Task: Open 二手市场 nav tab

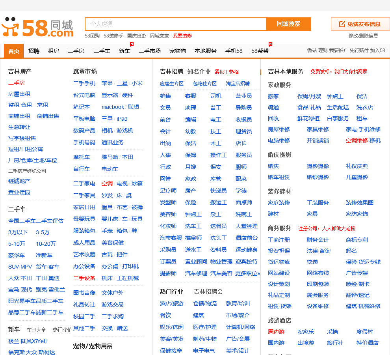Action: (x=149, y=51)
